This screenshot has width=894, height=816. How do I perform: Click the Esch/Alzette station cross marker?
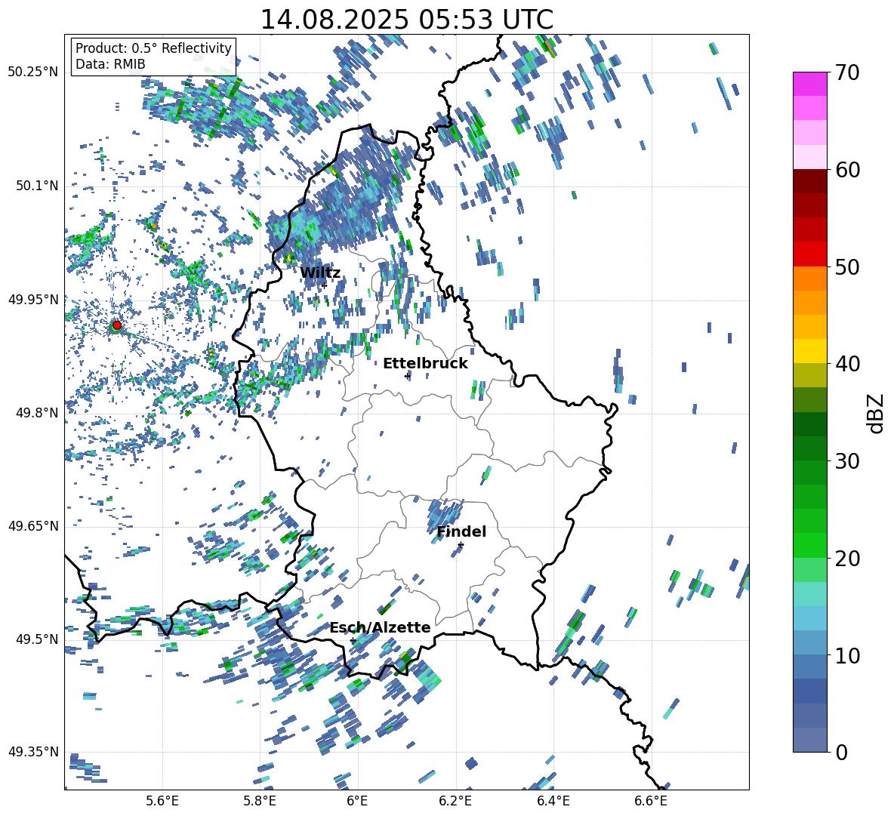click(353, 640)
